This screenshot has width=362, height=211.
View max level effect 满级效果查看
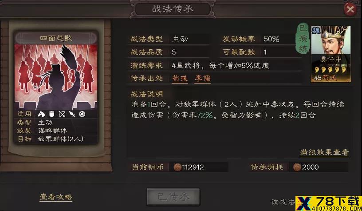tap(324, 152)
